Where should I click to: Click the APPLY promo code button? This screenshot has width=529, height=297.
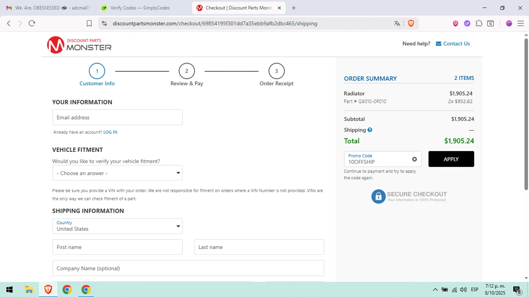451,159
